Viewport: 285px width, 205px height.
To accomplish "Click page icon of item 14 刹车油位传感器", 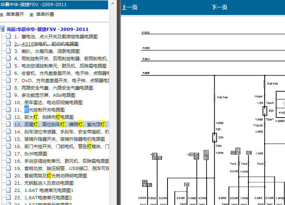I will coord(9,131).
